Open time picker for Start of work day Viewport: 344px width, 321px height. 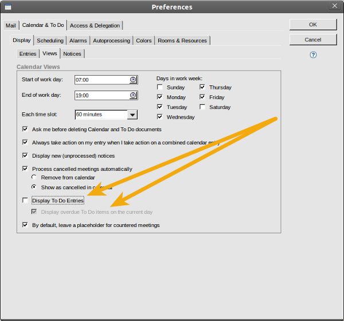(x=133, y=80)
